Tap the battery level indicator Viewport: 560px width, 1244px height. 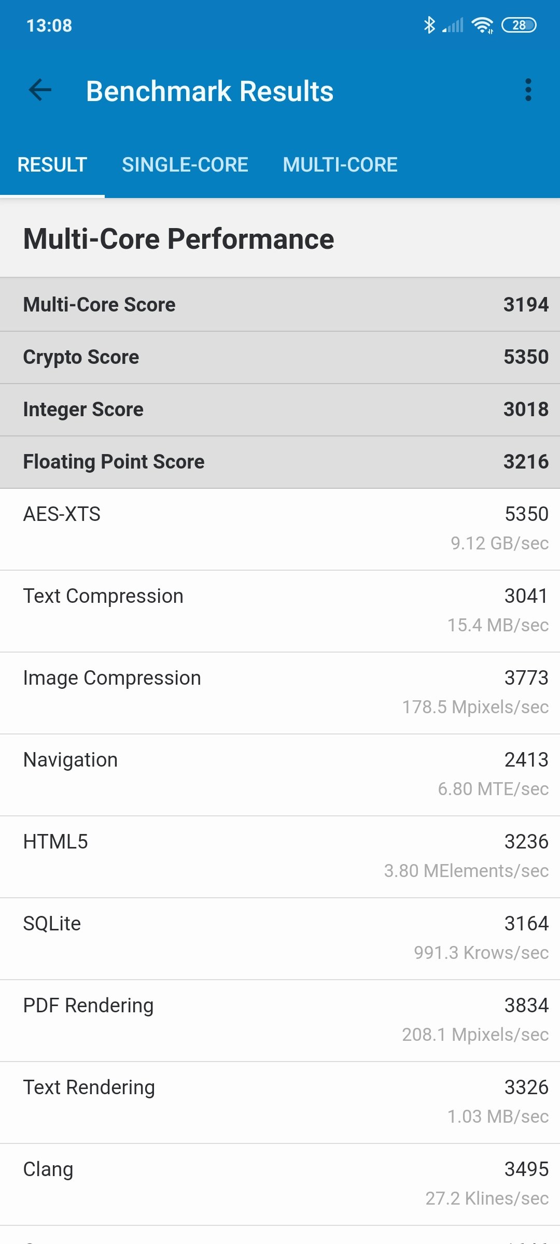pos(519,25)
